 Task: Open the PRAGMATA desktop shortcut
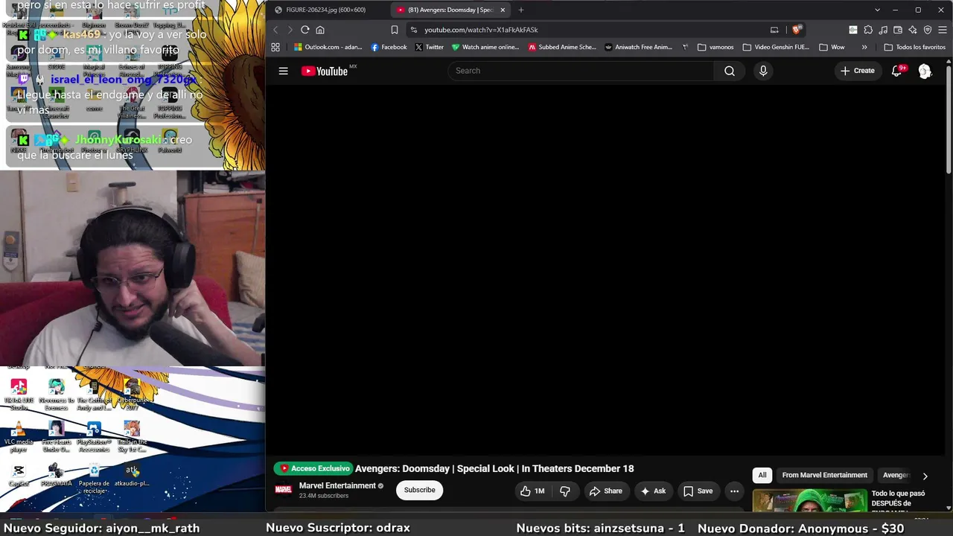pos(56,475)
